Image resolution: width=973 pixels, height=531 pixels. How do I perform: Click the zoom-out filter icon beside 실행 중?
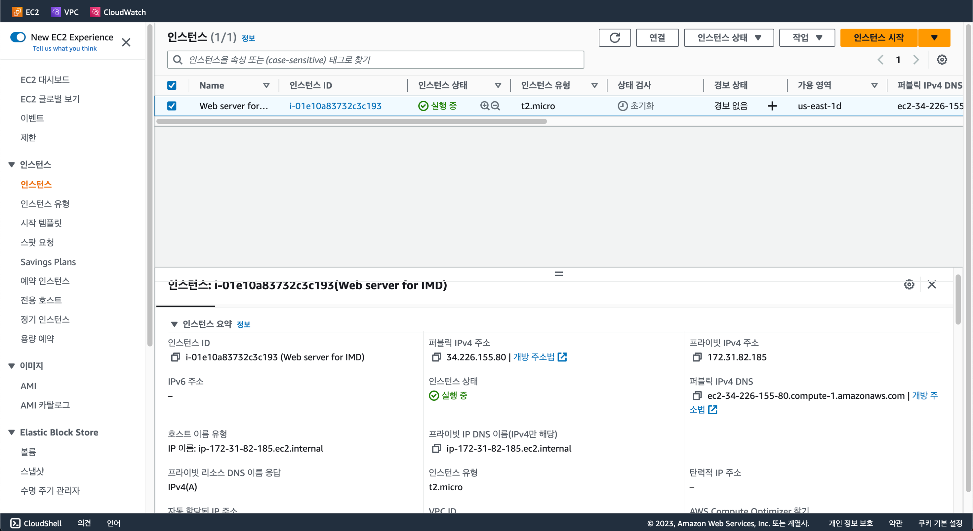tap(495, 106)
